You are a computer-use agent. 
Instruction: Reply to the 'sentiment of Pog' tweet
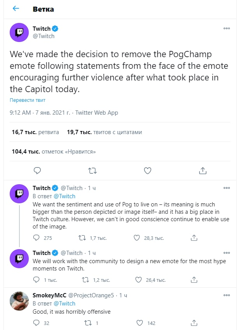pos(37,237)
